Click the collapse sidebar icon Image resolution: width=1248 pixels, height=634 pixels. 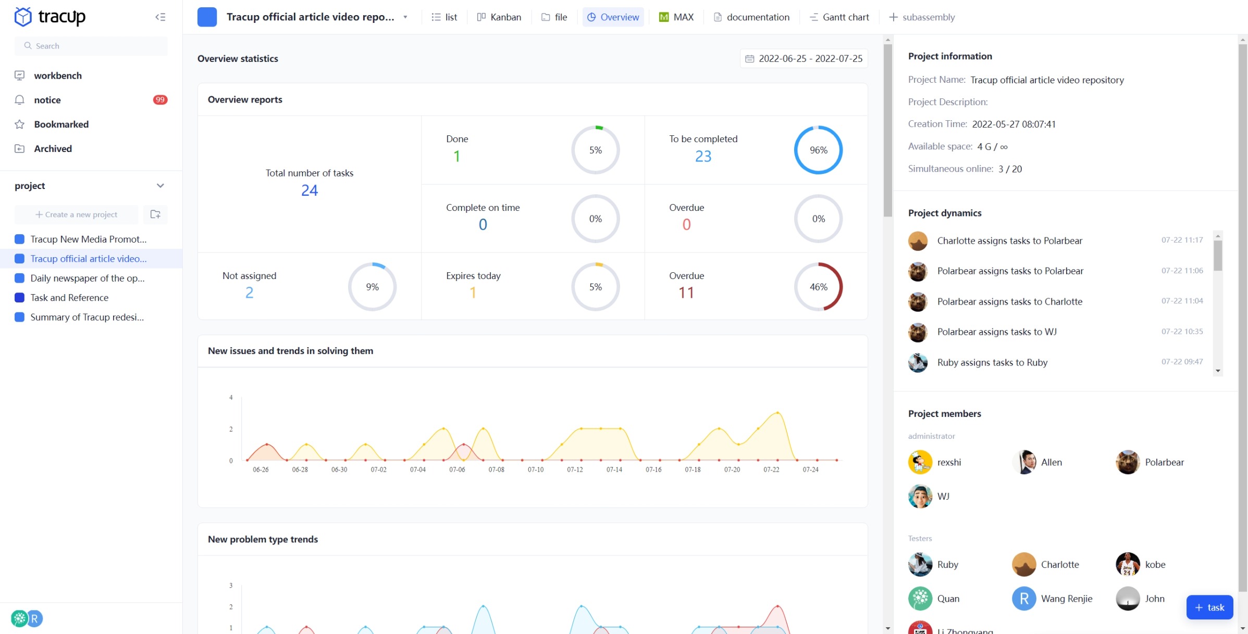161,16
